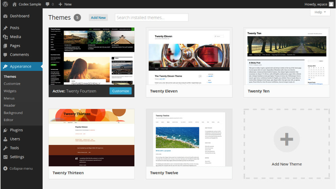Click the Dashboard gauge icon

(x=5, y=16)
